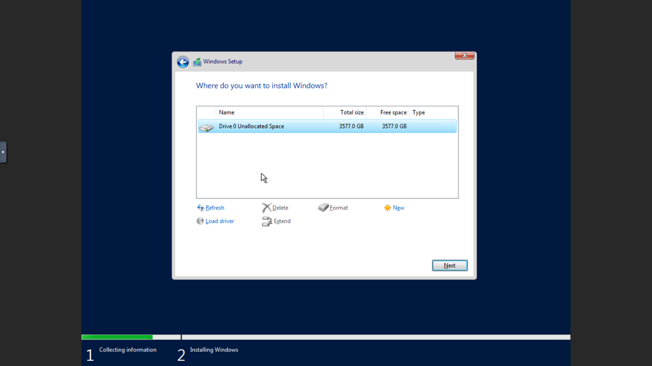The image size is (652, 366).
Task: Click the Load driver disc icon
Action: click(200, 221)
